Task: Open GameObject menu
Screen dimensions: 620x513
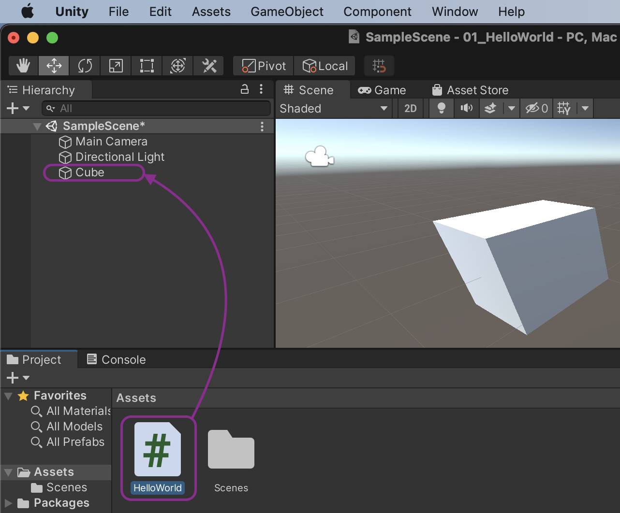Action: click(287, 12)
